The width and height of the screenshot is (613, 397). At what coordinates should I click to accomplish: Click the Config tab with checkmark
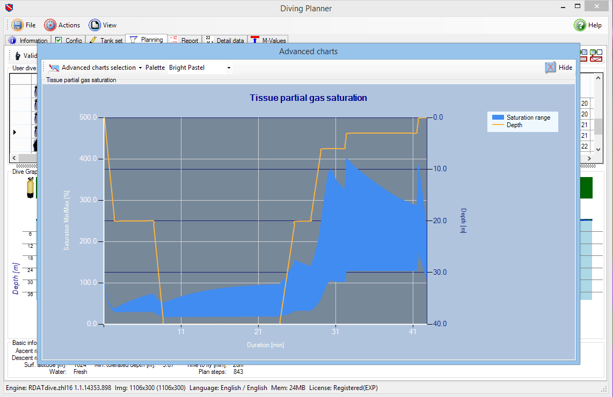click(x=68, y=41)
